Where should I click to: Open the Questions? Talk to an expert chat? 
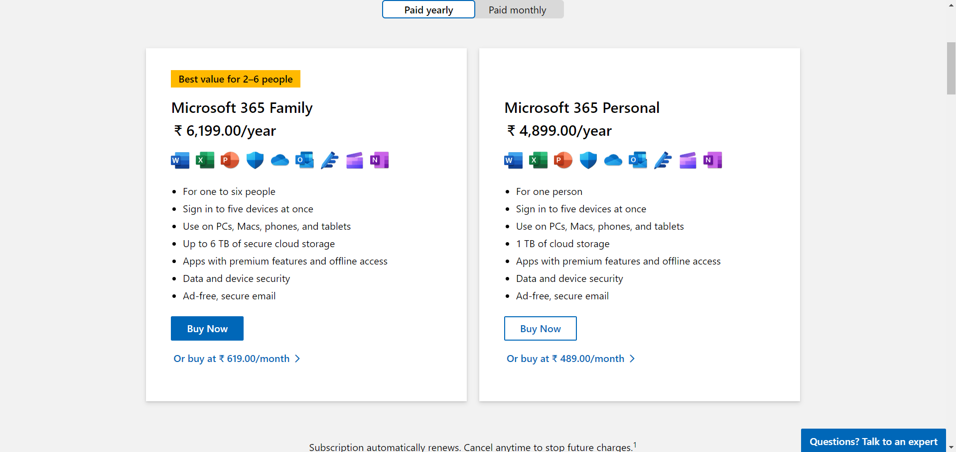pyautogui.click(x=873, y=441)
